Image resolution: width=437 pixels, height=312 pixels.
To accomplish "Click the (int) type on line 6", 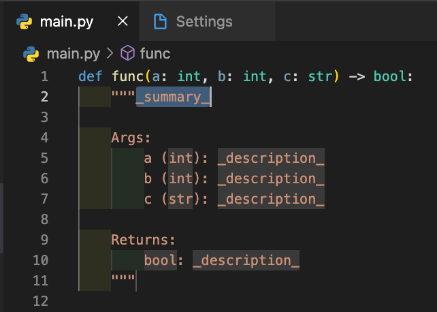I will (180, 178).
